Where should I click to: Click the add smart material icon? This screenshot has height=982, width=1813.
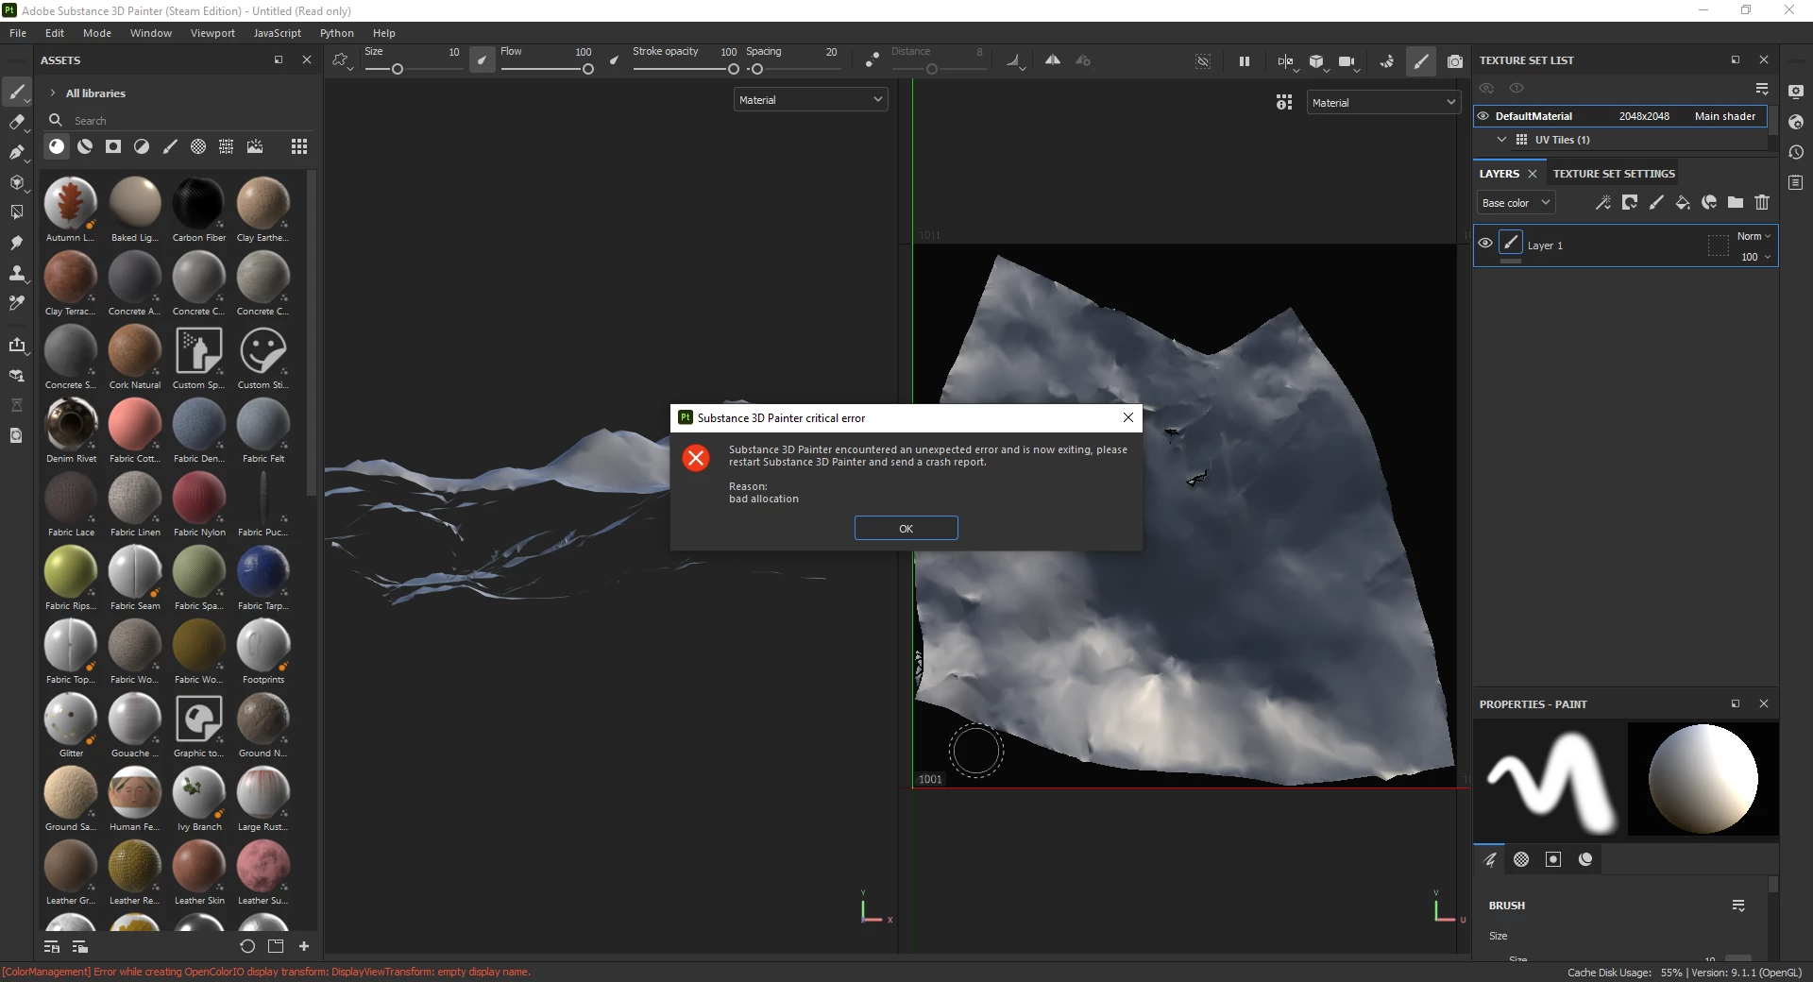(x=1709, y=202)
